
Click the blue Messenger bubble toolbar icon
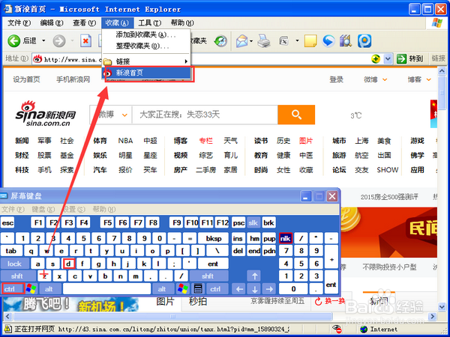[328, 41]
